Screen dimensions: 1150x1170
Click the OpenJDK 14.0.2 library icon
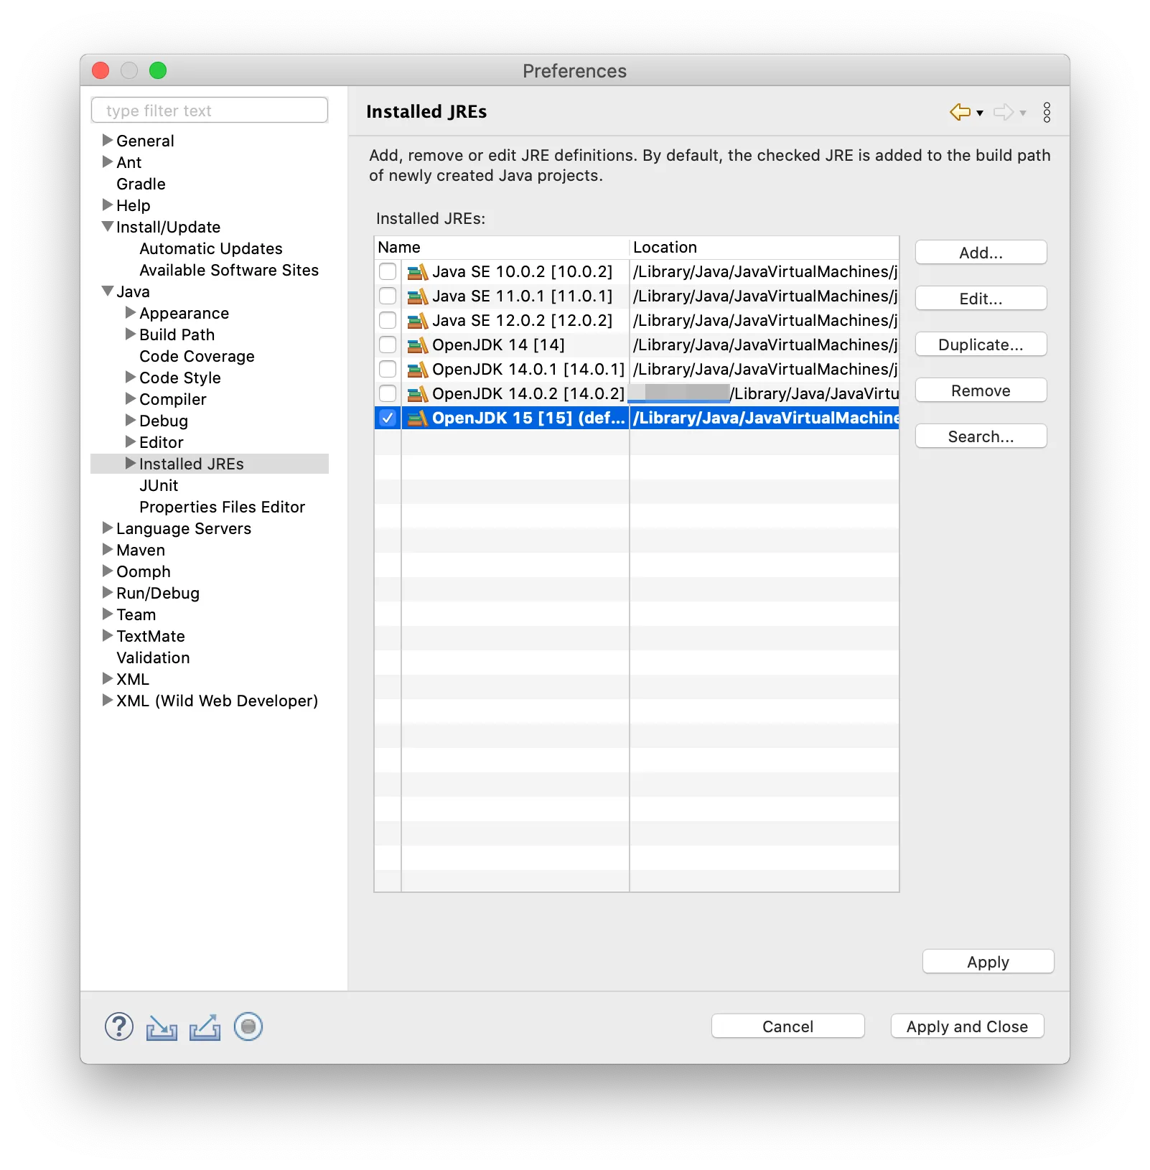click(418, 394)
